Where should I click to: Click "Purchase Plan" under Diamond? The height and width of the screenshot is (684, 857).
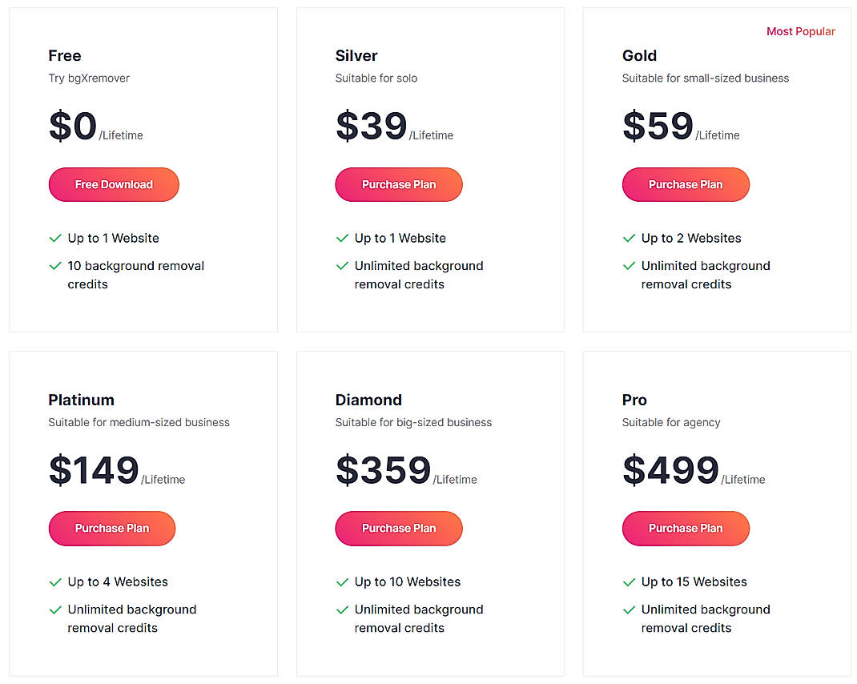pos(398,529)
